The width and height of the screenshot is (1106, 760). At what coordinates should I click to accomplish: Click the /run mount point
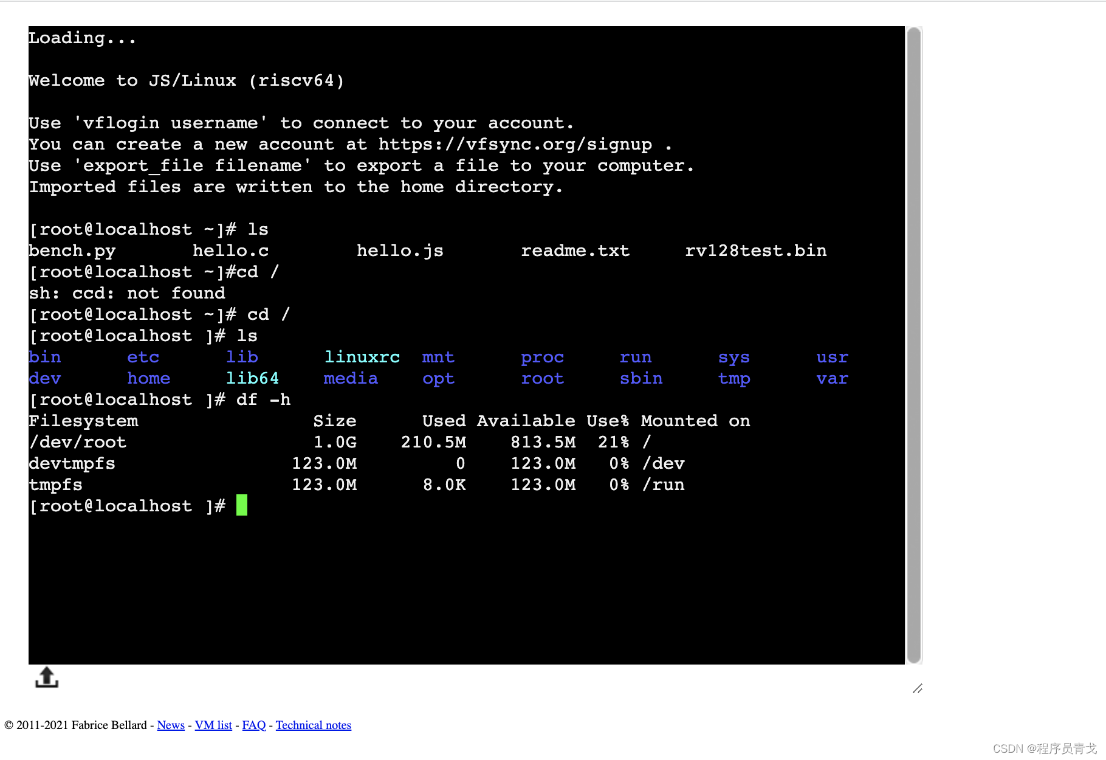(x=663, y=485)
